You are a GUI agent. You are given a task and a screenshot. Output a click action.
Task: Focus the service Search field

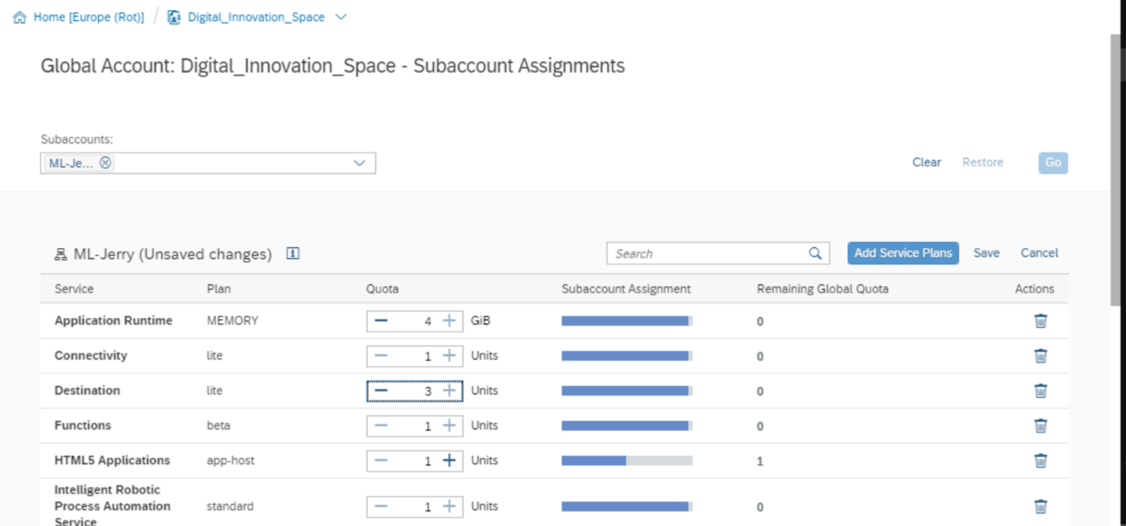tap(708, 253)
